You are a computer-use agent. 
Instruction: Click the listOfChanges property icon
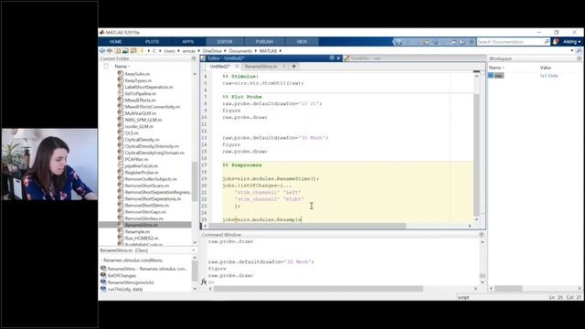tap(103, 275)
